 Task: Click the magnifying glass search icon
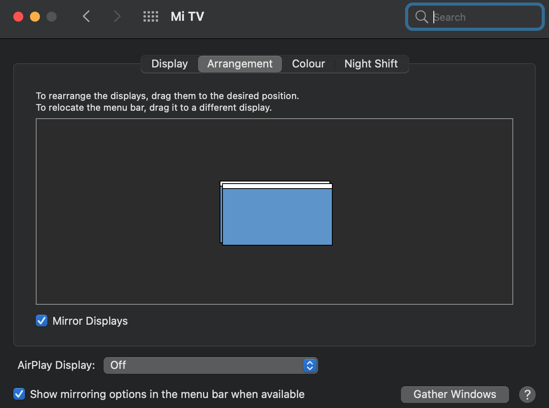tap(421, 17)
